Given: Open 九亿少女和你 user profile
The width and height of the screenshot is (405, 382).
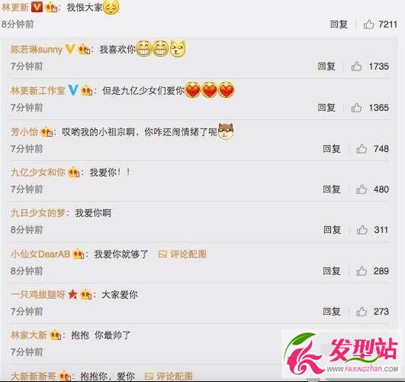Looking at the screenshot, I should [x=38, y=173].
